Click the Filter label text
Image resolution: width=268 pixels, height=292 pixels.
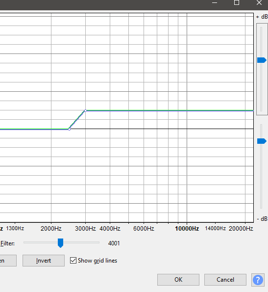[7, 243]
